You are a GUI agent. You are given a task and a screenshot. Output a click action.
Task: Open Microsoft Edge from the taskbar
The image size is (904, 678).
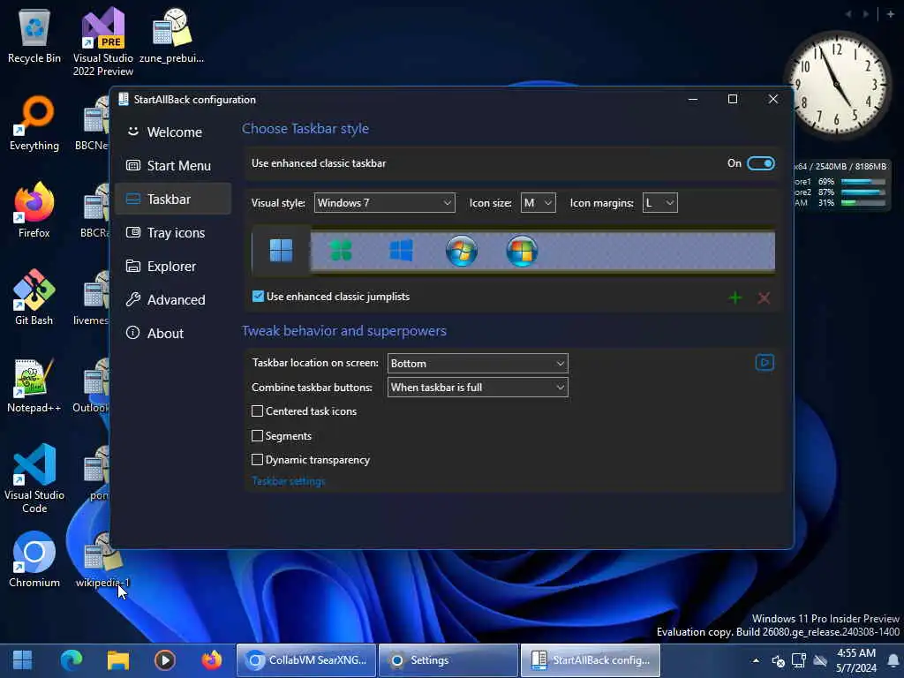[x=72, y=660]
